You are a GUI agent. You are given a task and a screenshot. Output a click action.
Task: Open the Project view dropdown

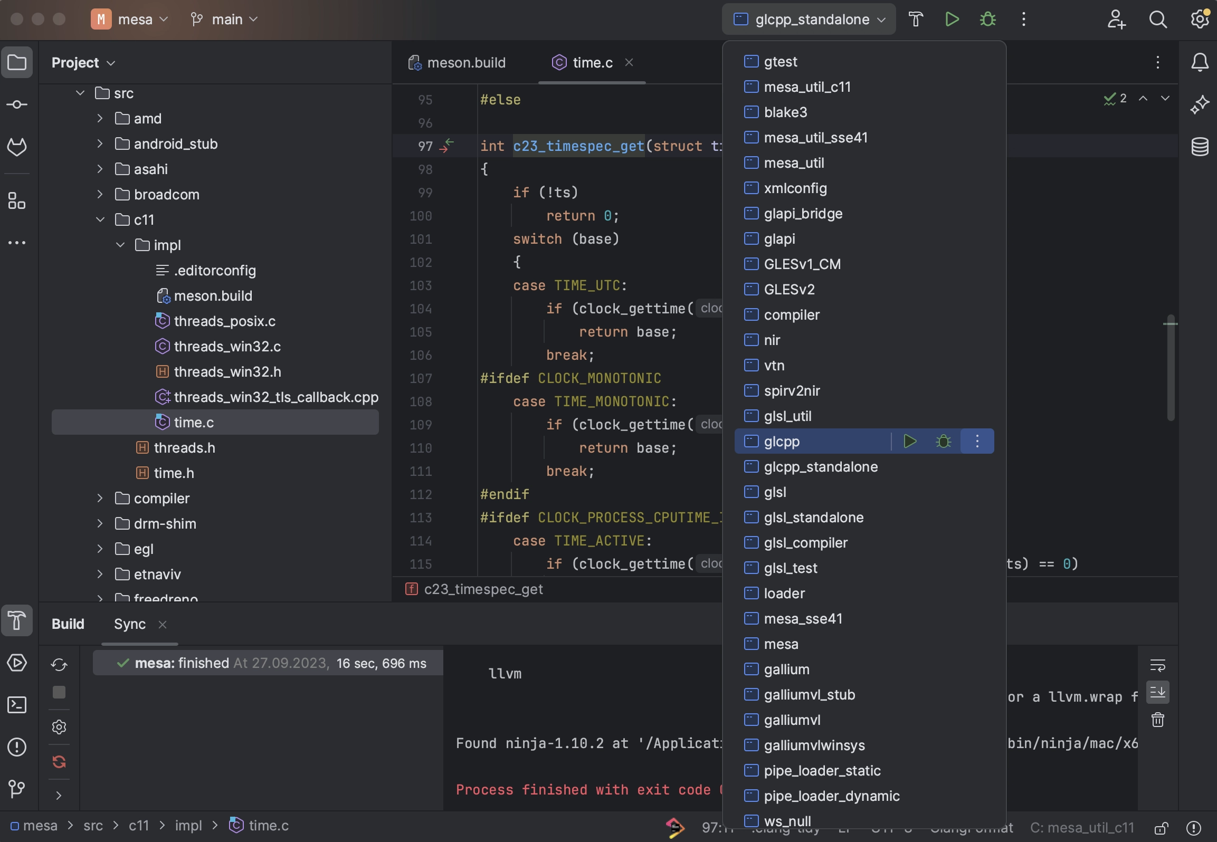[83, 63]
